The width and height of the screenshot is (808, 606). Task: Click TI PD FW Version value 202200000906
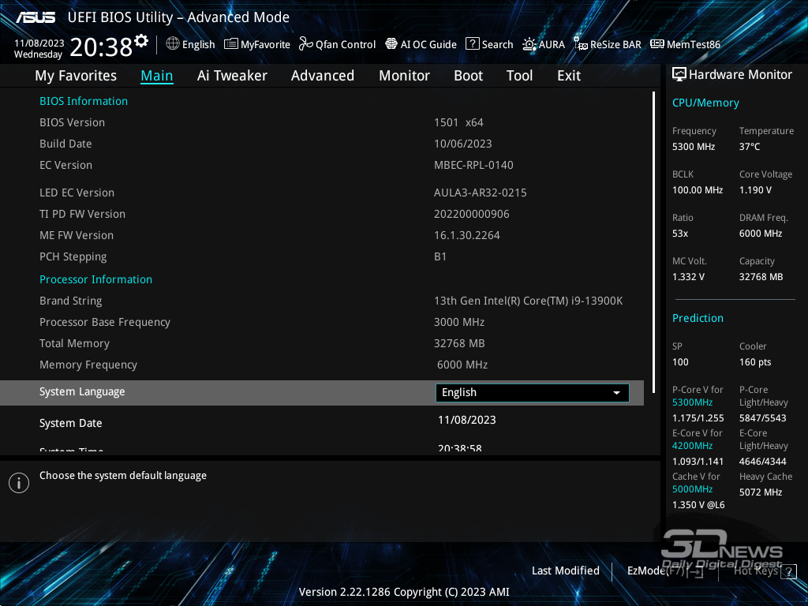472,215
